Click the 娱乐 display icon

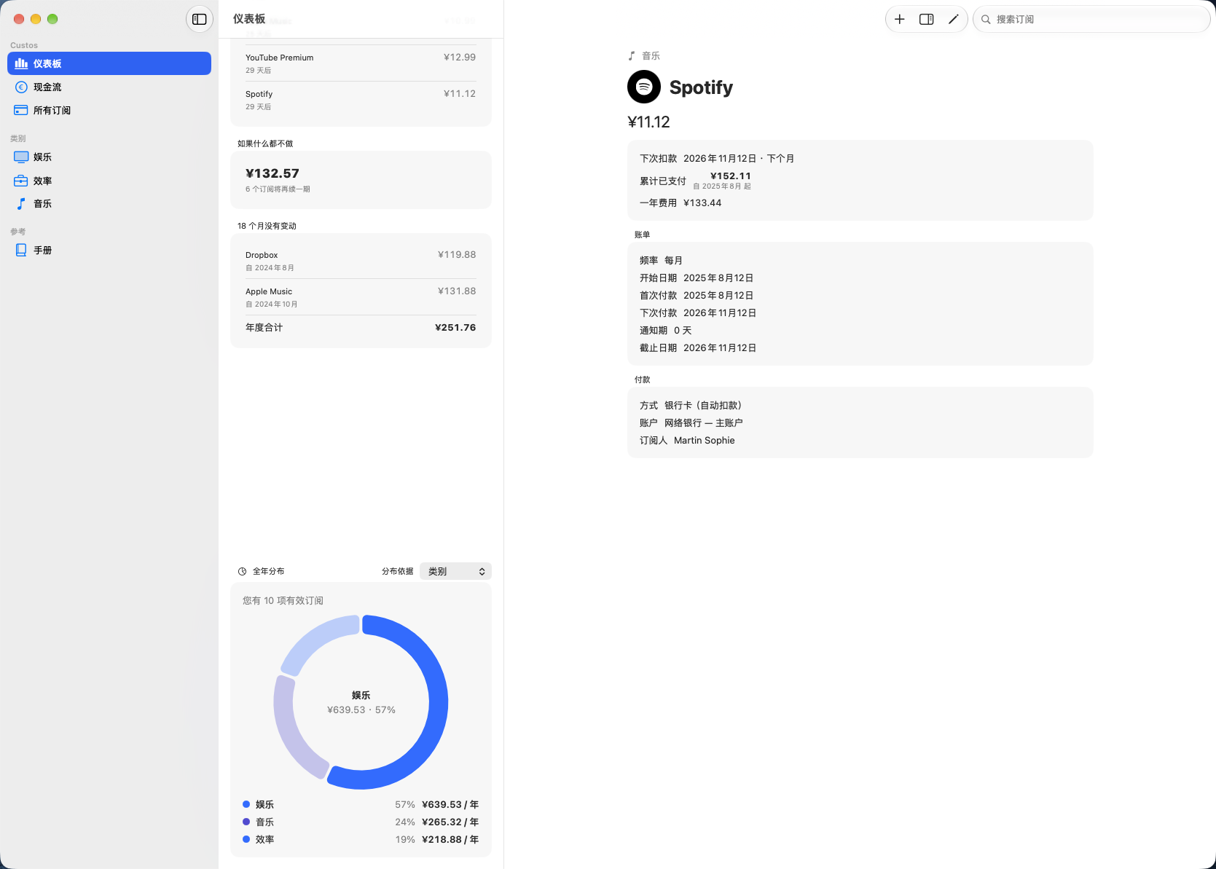pyautogui.click(x=21, y=157)
